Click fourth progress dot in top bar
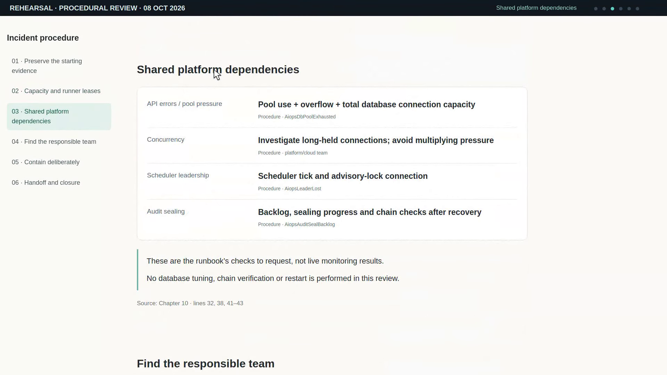The width and height of the screenshot is (667, 375). click(x=621, y=9)
